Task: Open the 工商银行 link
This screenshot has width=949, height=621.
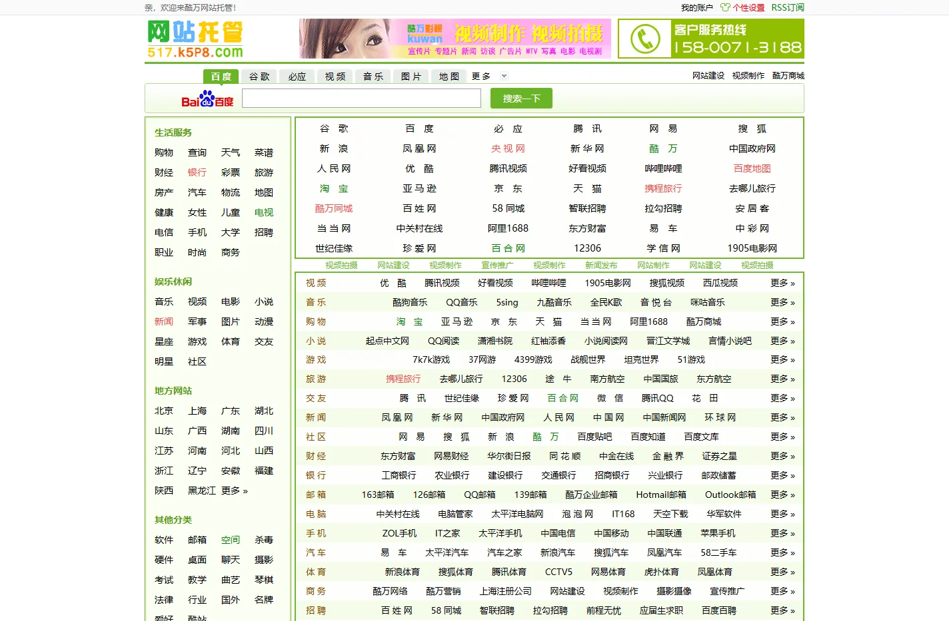Action: point(399,475)
